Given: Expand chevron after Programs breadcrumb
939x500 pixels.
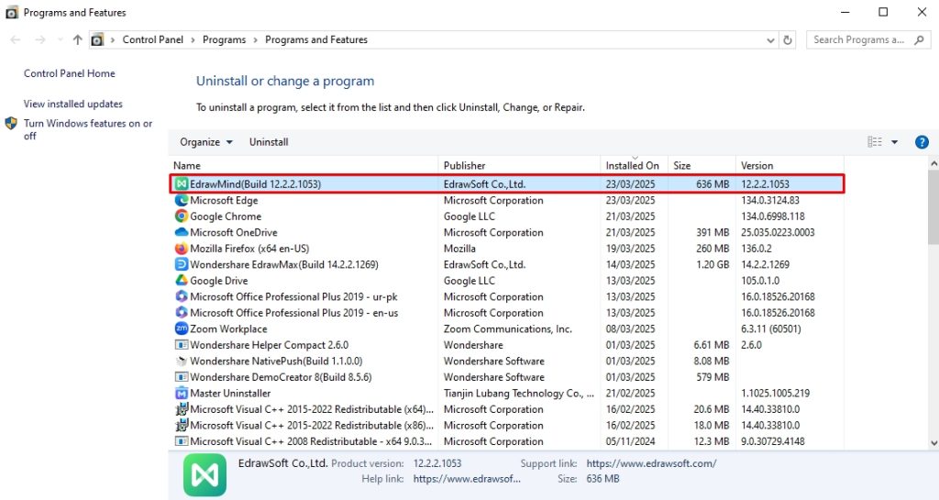Looking at the screenshot, I should pyautogui.click(x=255, y=40).
